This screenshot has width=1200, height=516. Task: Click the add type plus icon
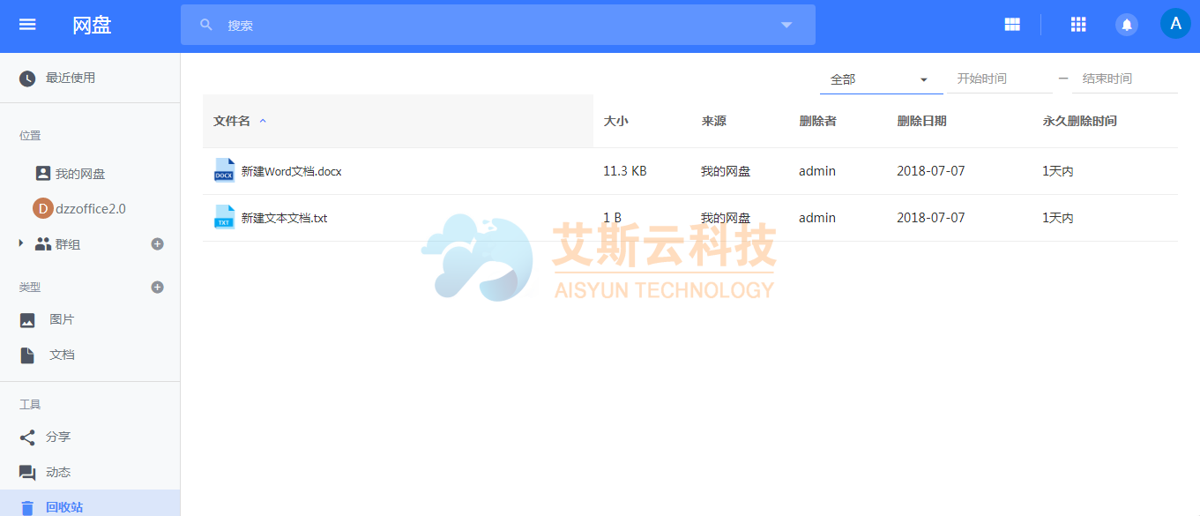(158, 287)
